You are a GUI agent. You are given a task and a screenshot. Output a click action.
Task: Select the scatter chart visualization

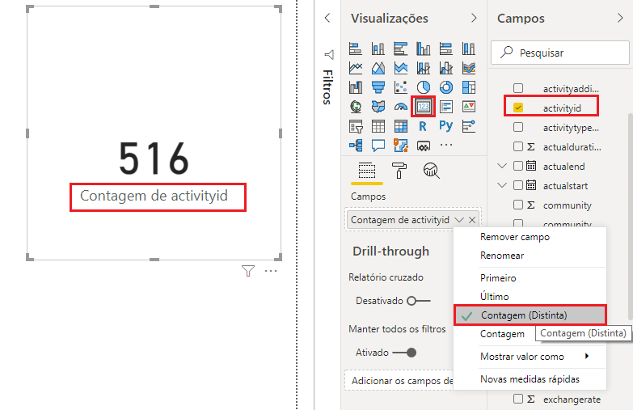click(400, 87)
